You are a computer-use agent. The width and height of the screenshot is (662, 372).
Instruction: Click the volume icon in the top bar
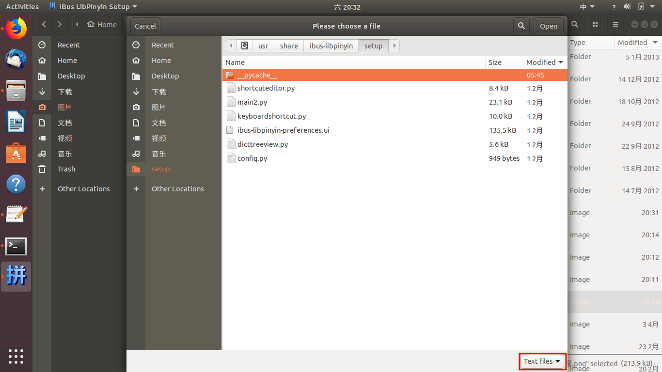coord(627,7)
